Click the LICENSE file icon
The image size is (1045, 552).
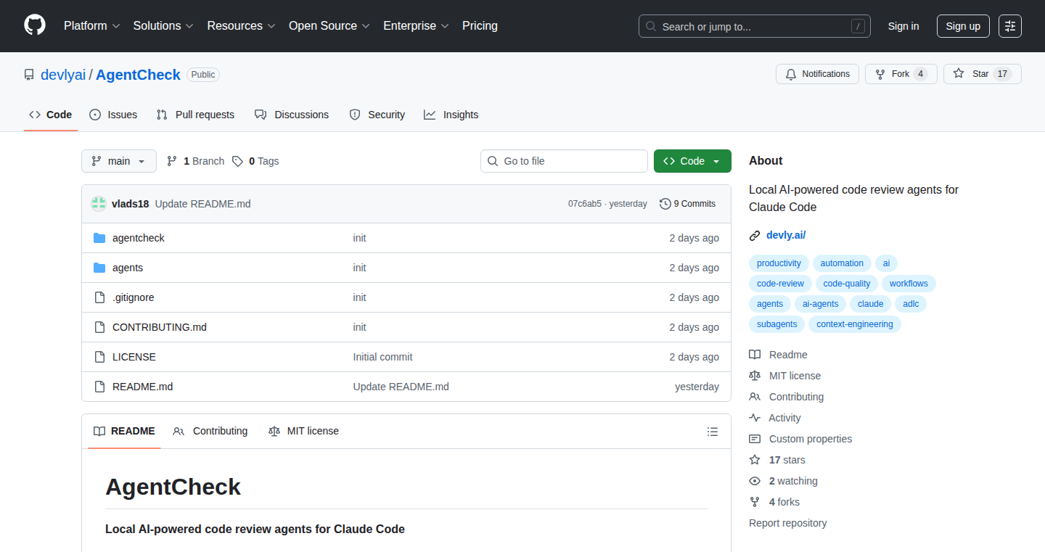(99, 357)
